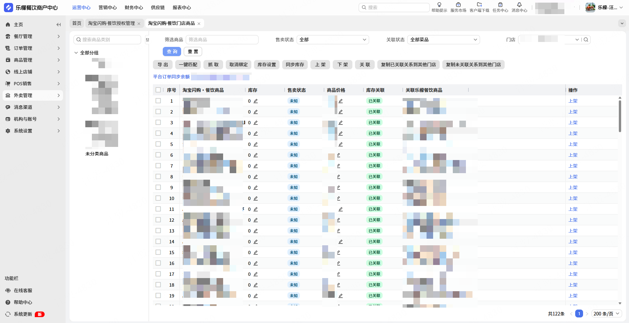
Task: Edit price pencil icon in row 11
Action: pyautogui.click(x=341, y=209)
